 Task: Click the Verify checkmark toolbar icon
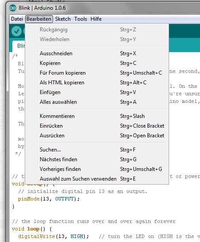(x=16, y=31)
